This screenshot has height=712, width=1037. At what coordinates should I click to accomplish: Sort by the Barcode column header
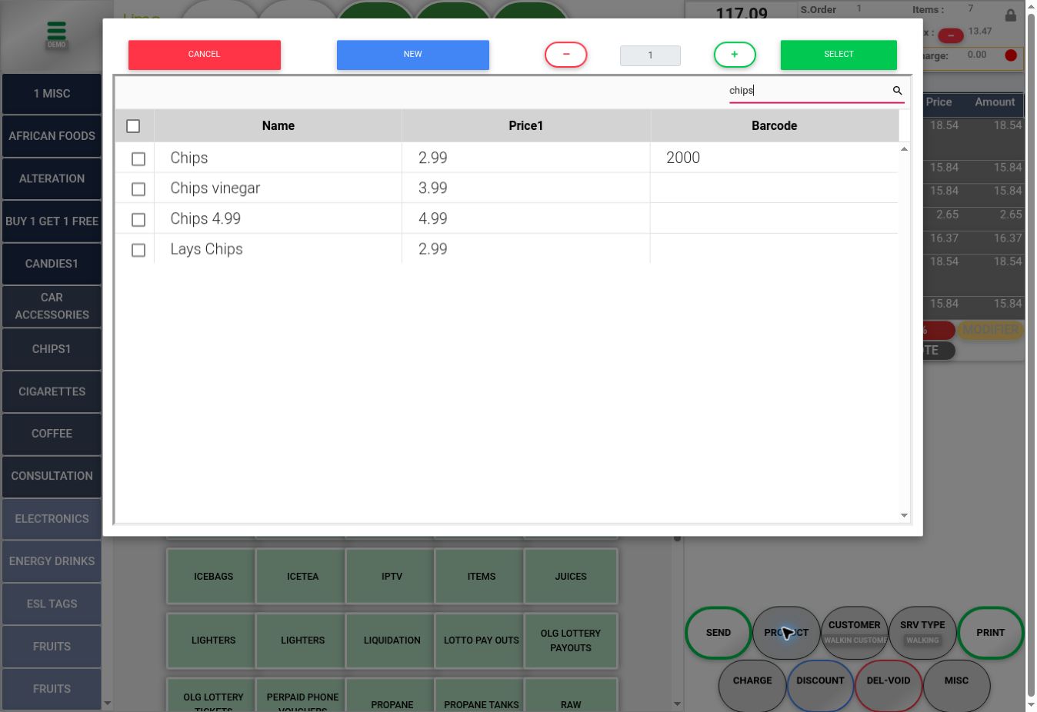(774, 126)
